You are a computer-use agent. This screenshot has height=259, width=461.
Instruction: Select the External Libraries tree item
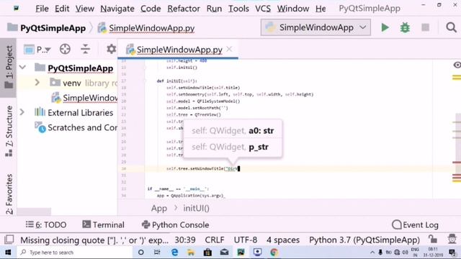pyautogui.click(x=73, y=112)
